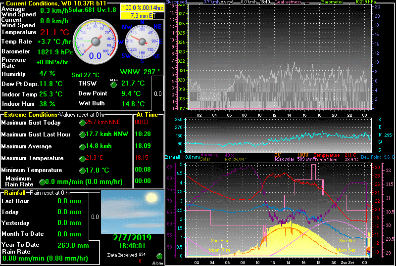
Task: Click the Dew Pt Depr. 11.8 °C value
Action: 51,84
